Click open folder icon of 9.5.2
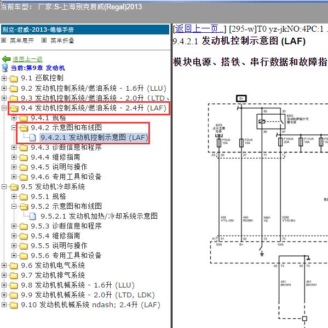The height and width of the screenshot is (328, 328). (x=24, y=207)
